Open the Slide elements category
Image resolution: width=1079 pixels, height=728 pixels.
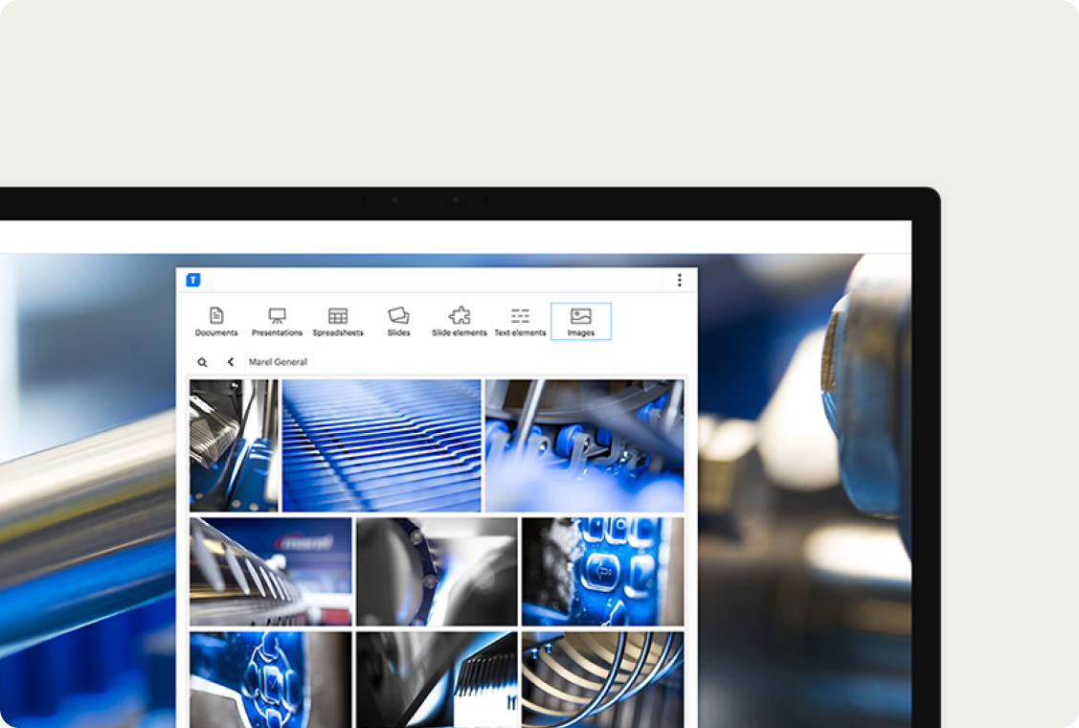(459, 322)
